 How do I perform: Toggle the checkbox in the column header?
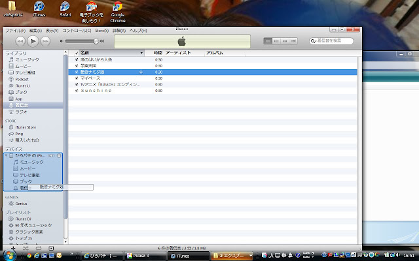[x=77, y=53]
